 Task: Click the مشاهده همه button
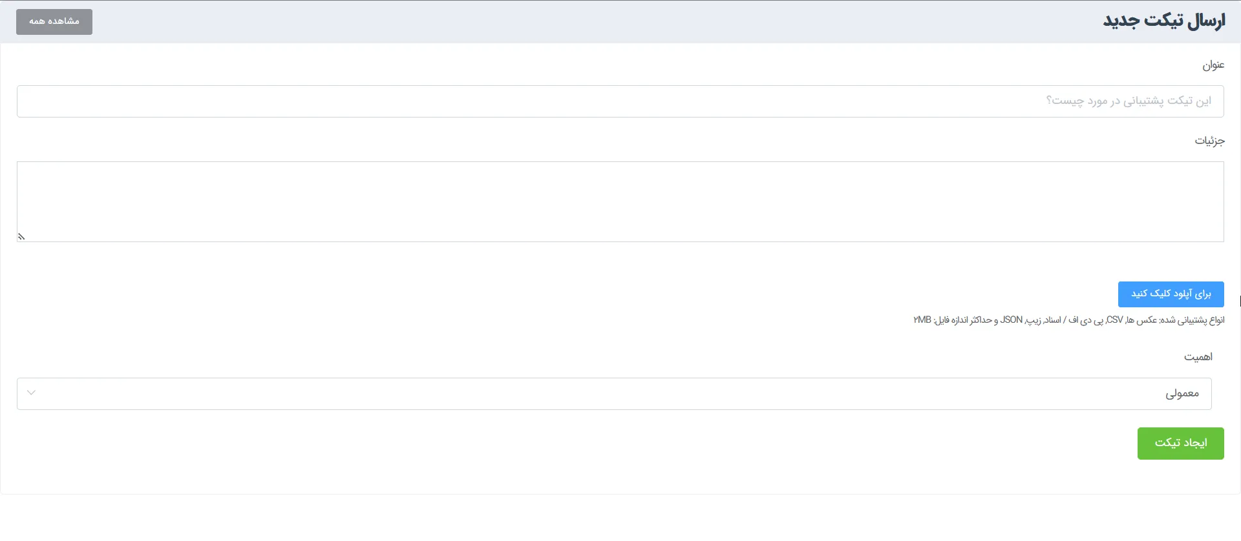[54, 22]
